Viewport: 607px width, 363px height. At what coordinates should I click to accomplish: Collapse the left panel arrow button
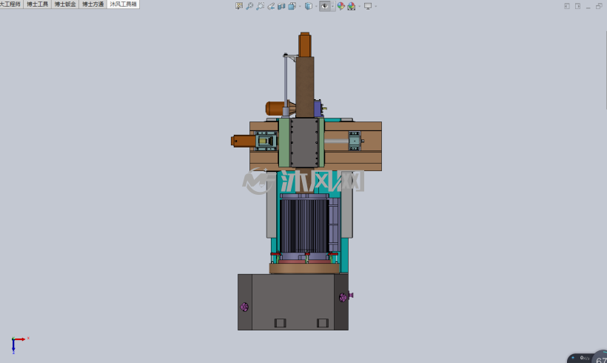tap(567, 6)
